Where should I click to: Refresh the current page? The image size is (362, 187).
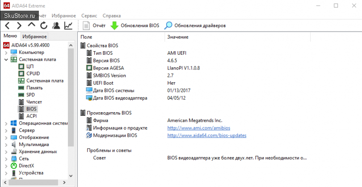point(44,25)
